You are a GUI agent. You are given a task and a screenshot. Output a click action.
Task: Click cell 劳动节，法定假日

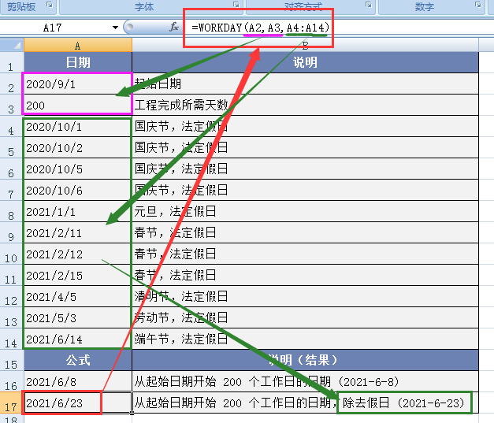[x=305, y=317]
